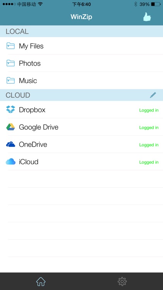This screenshot has width=163, height=290.
Task: Click the pencil edit icon in CLOUD header
Action: 153,95
